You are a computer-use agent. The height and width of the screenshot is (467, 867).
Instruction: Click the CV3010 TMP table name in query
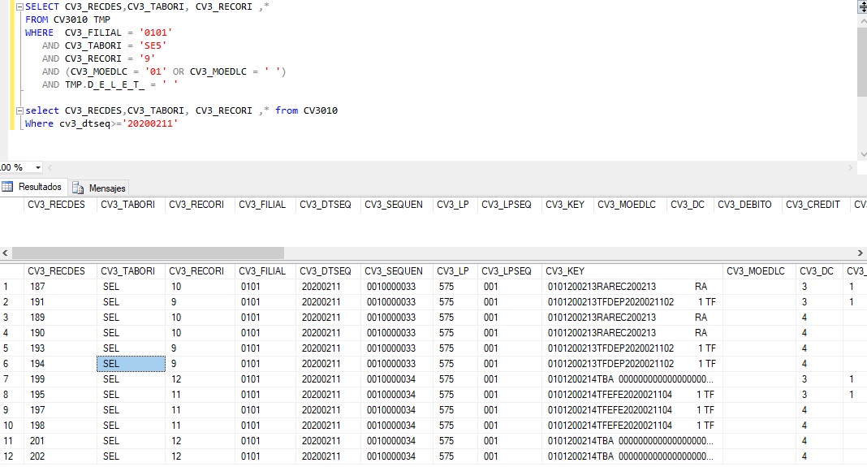point(82,20)
